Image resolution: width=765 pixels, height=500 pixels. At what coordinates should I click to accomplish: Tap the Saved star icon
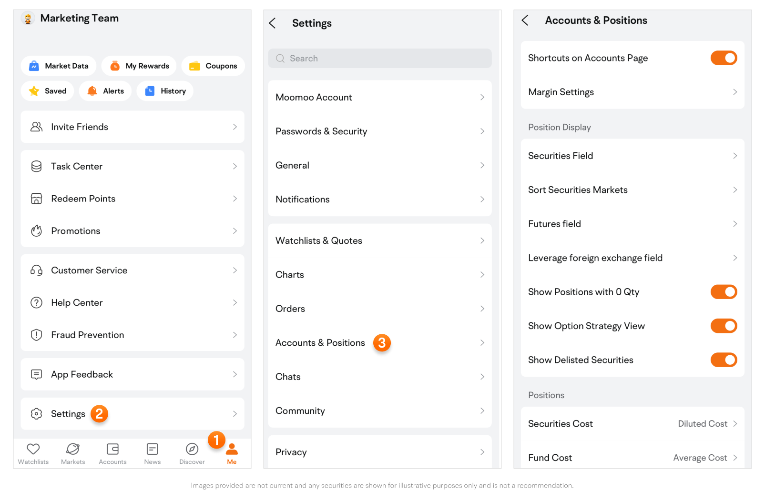coord(34,91)
